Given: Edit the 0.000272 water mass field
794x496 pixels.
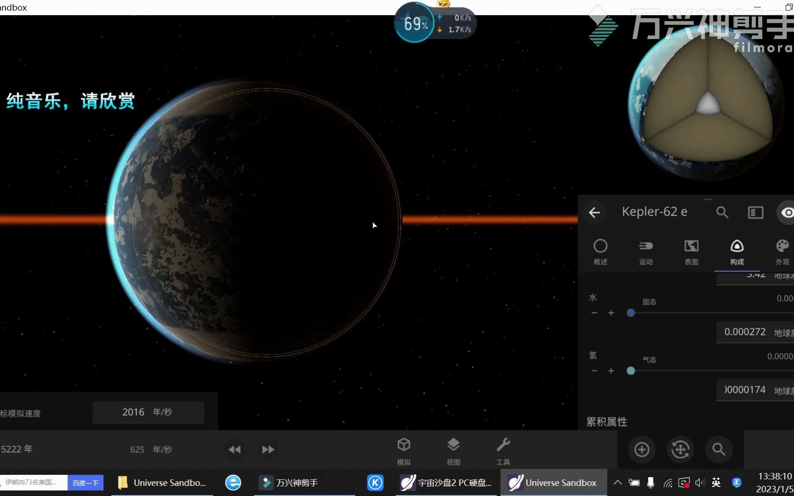Looking at the screenshot, I should point(755,332).
